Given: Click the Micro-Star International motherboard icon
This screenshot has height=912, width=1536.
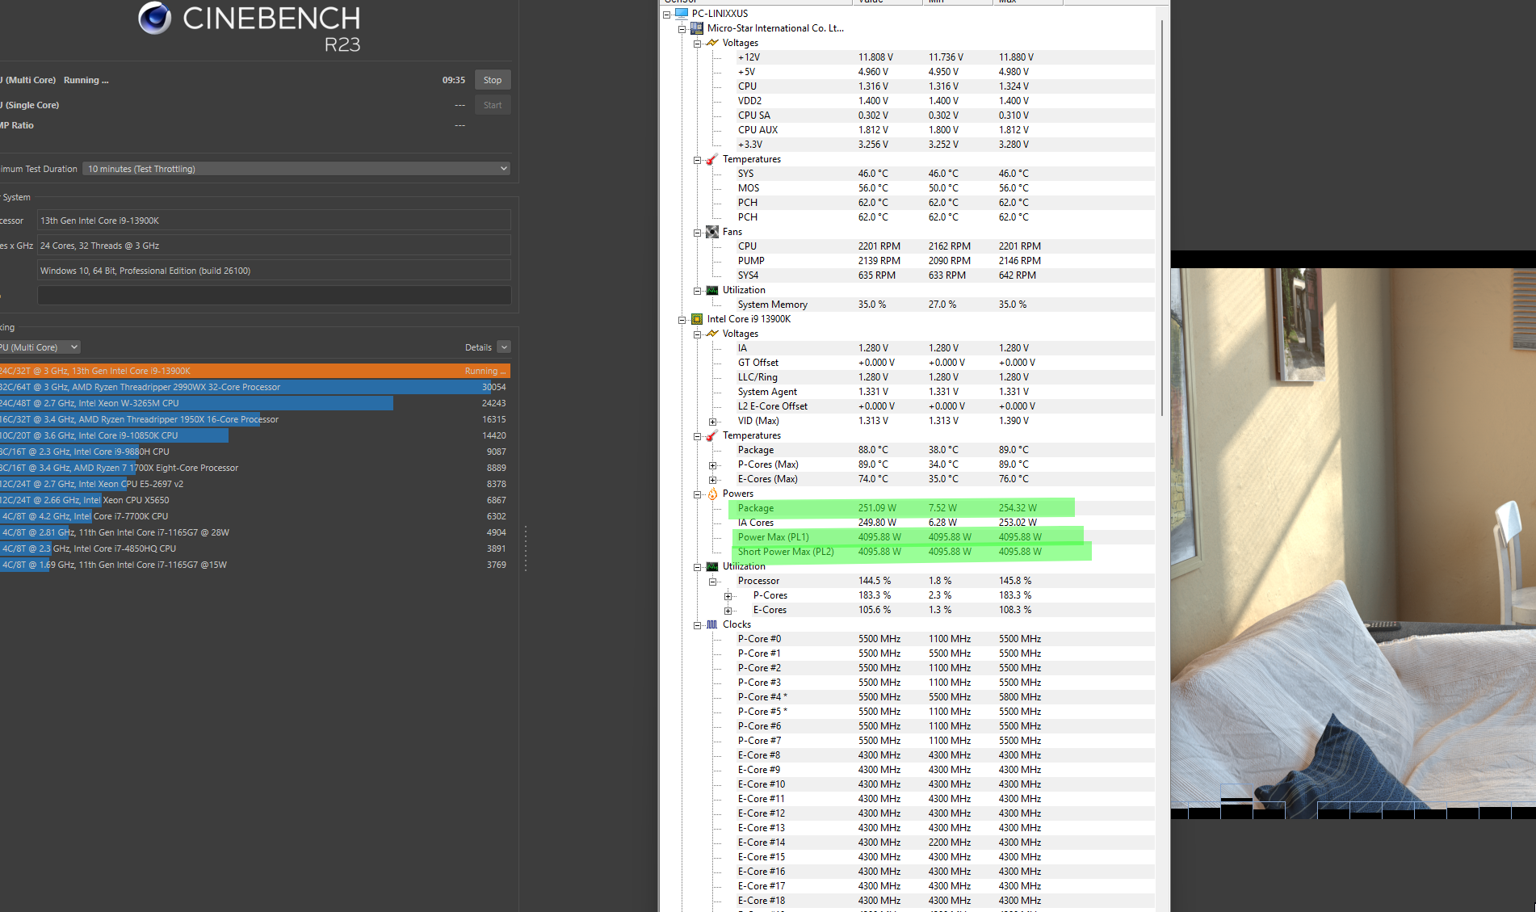Looking at the screenshot, I should [x=698, y=27].
